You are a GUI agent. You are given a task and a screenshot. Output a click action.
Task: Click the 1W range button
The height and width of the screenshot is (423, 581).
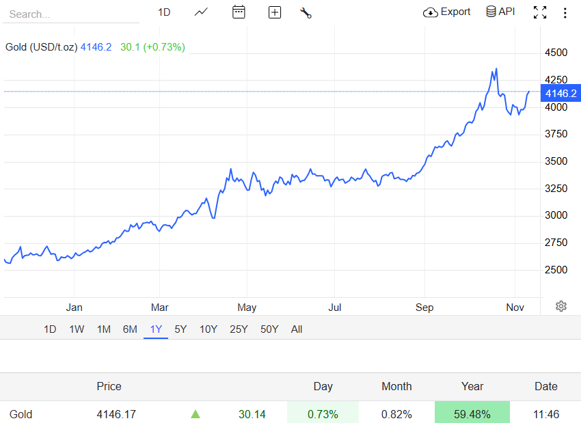tap(76, 329)
